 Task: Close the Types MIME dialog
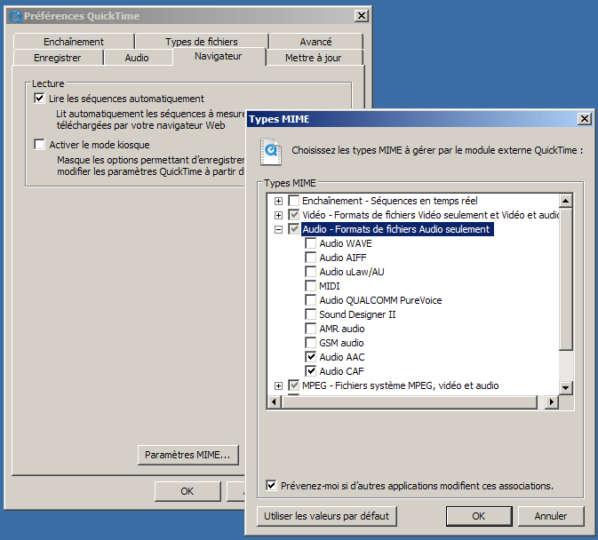coord(585,119)
